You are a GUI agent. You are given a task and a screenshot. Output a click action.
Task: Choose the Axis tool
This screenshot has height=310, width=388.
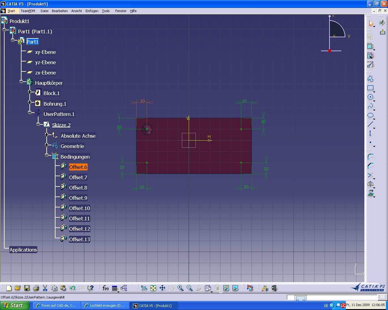pyautogui.click(x=370, y=134)
